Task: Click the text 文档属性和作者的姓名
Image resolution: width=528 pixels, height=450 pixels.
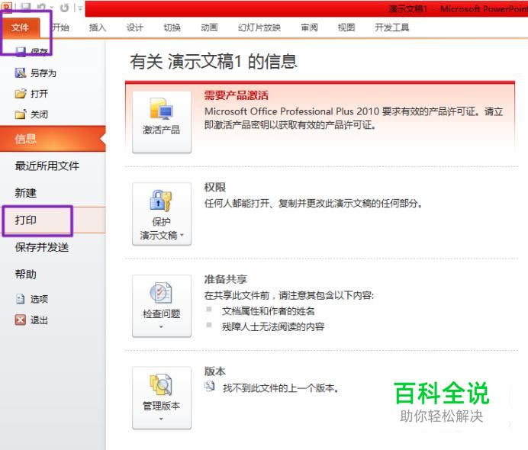Action: (x=269, y=311)
